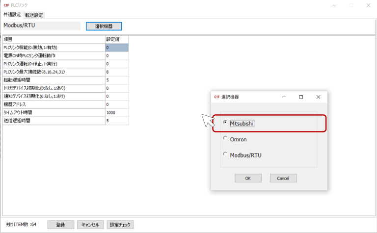The height and width of the screenshot is (233, 377).
Task: Click the タイムアウト時間 value 1000
Action: click(117, 112)
